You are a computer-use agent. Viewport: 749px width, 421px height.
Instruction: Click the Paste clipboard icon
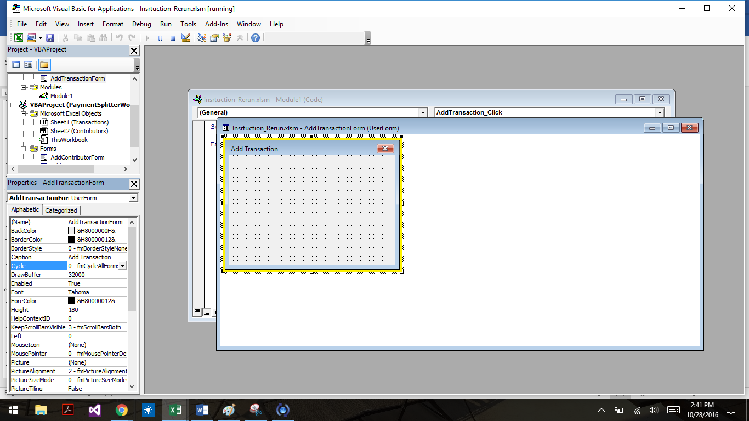click(90, 38)
